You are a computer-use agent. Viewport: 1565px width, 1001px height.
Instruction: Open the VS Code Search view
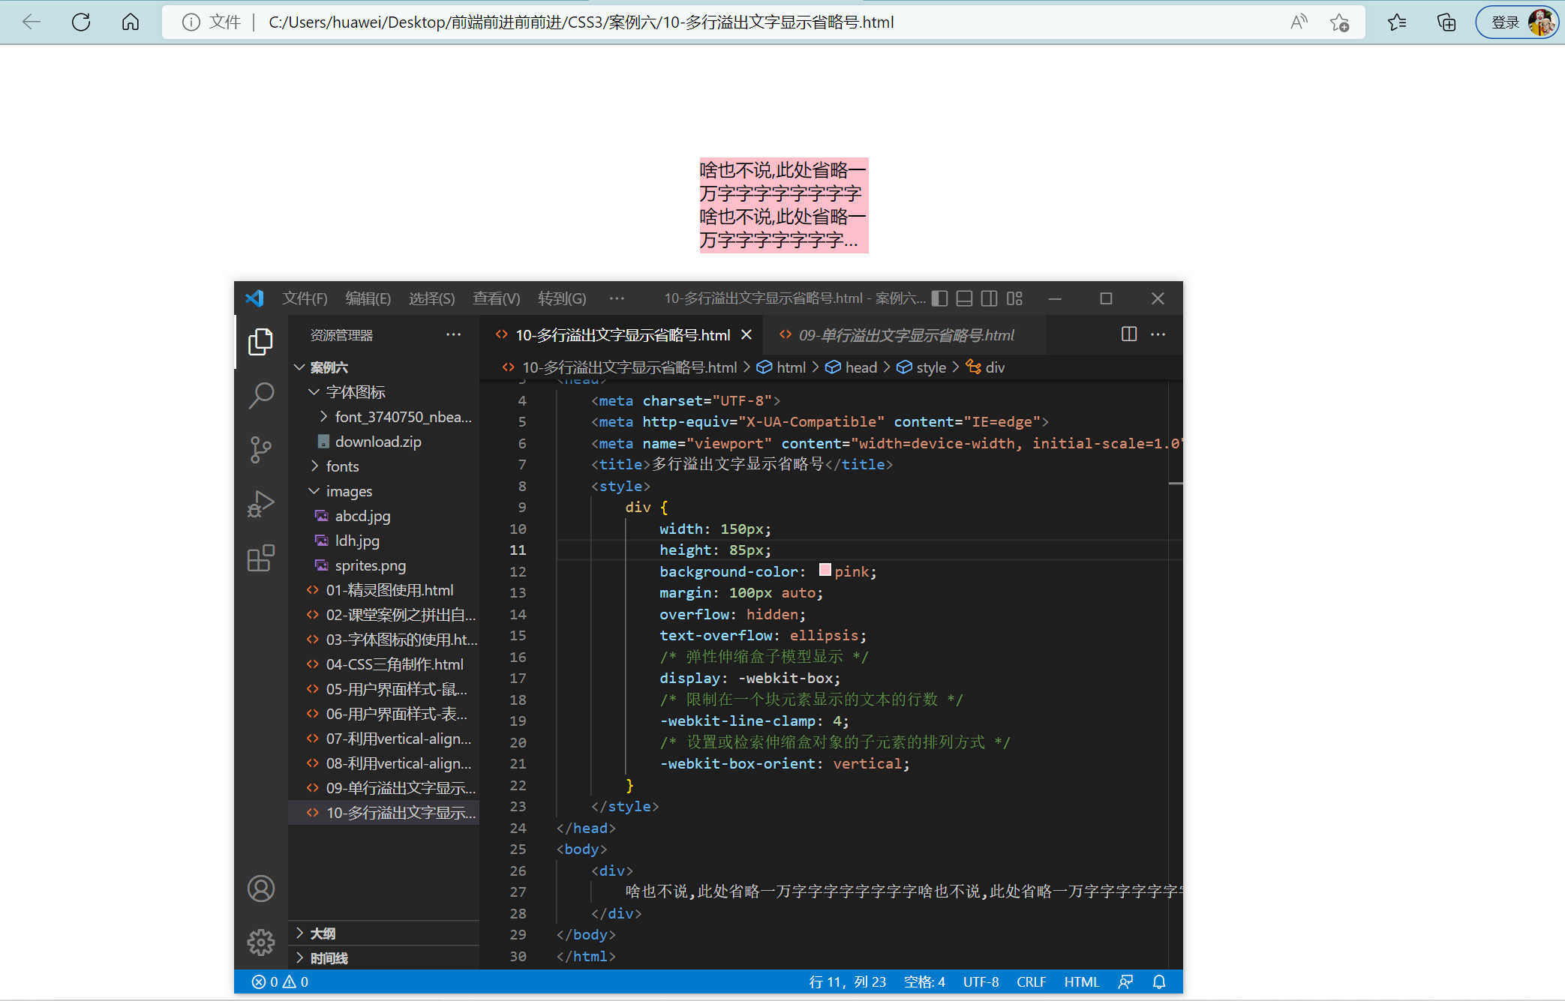[x=261, y=395]
